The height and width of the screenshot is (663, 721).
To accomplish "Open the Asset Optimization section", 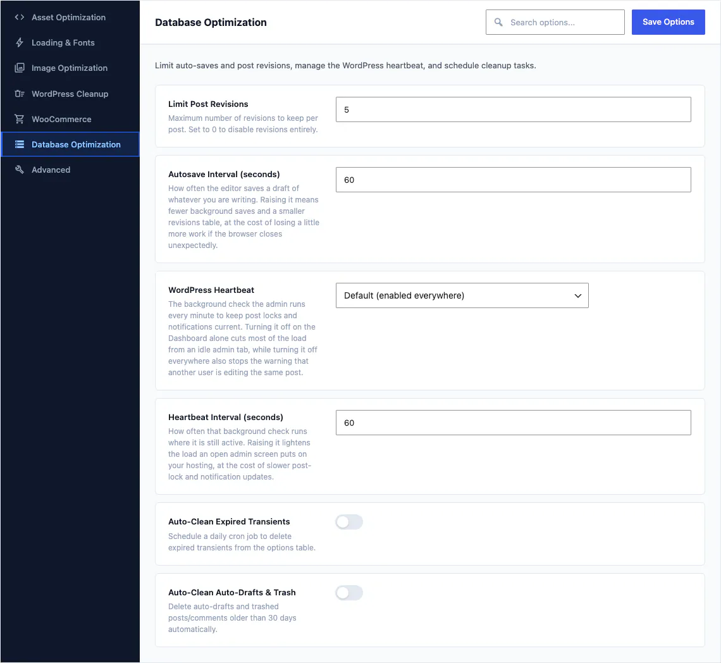I will (70, 17).
